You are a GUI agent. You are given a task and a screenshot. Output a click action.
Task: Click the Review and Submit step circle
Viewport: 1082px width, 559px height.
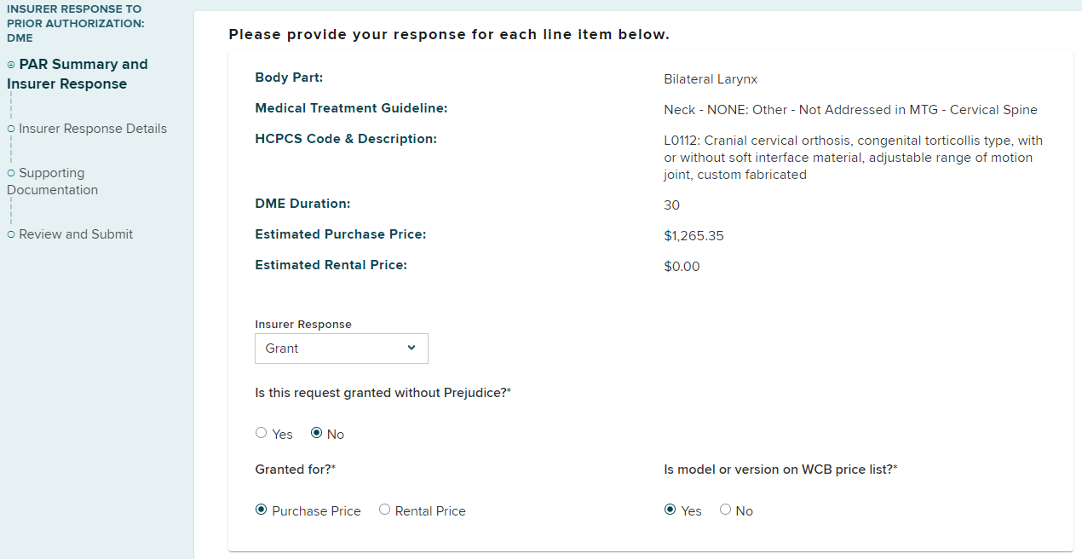[x=11, y=234]
